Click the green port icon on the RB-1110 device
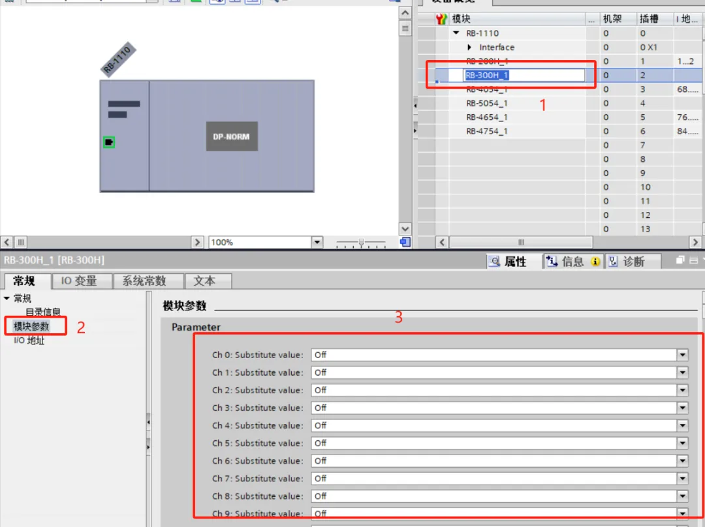This screenshot has height=527, width=705. (109, 142)
